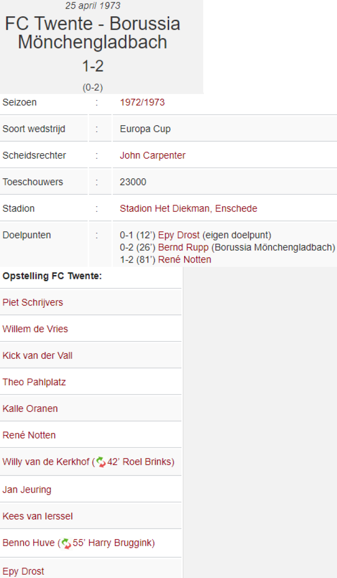Click René Notten in the goals list
This screenshot has width=337, height=578.
click(185, 260)
